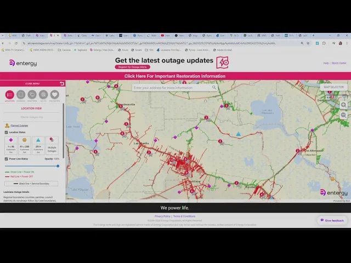Viewport: 351px width, 263px height.
Task: Click the Planned Outages worker icon
Action: click(x=7, y=125)
